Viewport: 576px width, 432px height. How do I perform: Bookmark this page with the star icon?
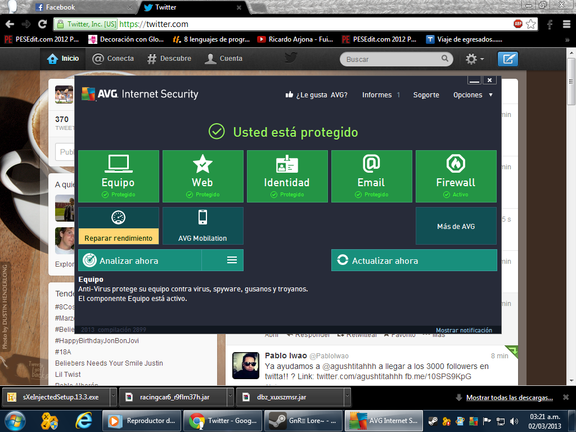[530, 24]
